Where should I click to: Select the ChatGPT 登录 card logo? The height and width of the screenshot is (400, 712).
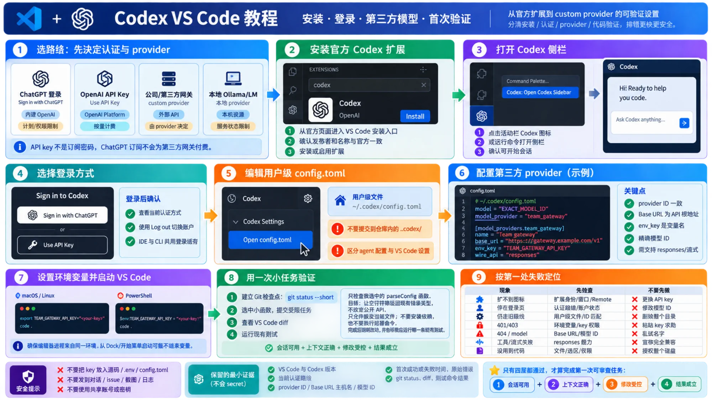(41, 79)
